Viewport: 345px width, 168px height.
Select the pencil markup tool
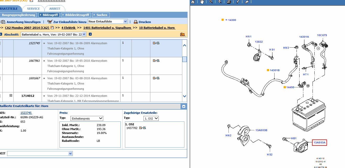click(238, 2)
